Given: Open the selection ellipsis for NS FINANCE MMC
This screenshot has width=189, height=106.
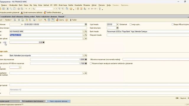Looking at the screenshot, I should pos(84,32).
